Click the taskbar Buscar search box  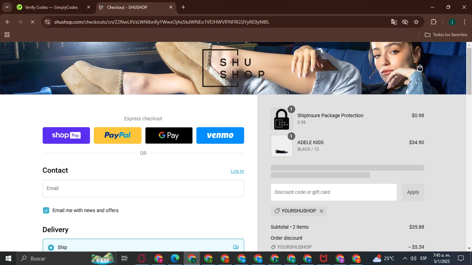(x=67, y=258)
